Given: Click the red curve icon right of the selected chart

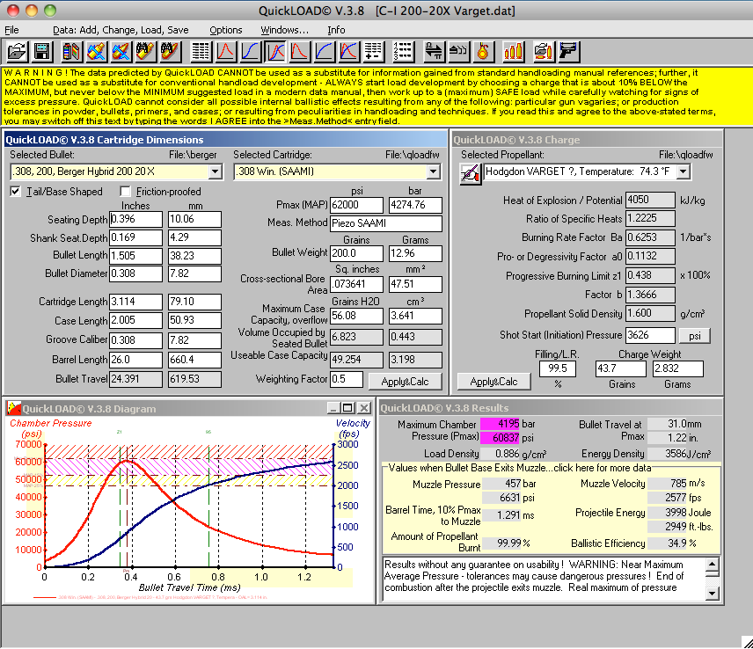Looking at the screenshot, I should (x=300, y=51).
